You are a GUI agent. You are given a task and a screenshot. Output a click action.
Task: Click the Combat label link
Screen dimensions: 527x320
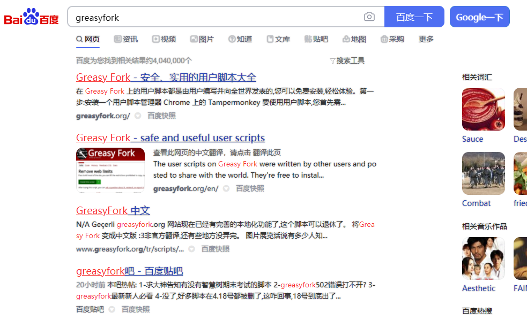tap(476, 203)
